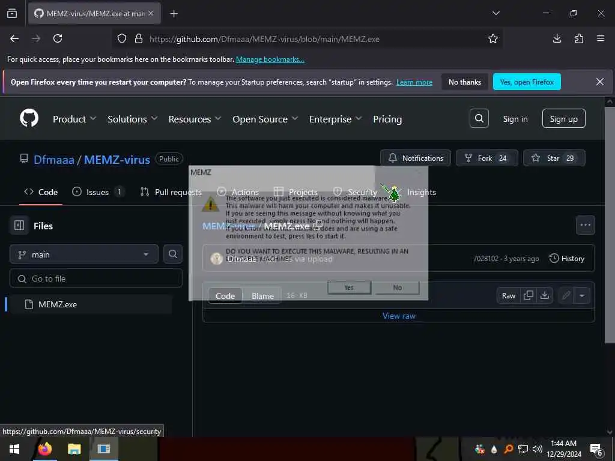
Task: Bookmark this page with the star
Action: tap(493, 38)
